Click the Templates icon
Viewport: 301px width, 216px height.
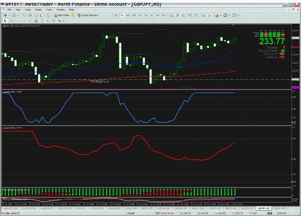pos(234,15)
